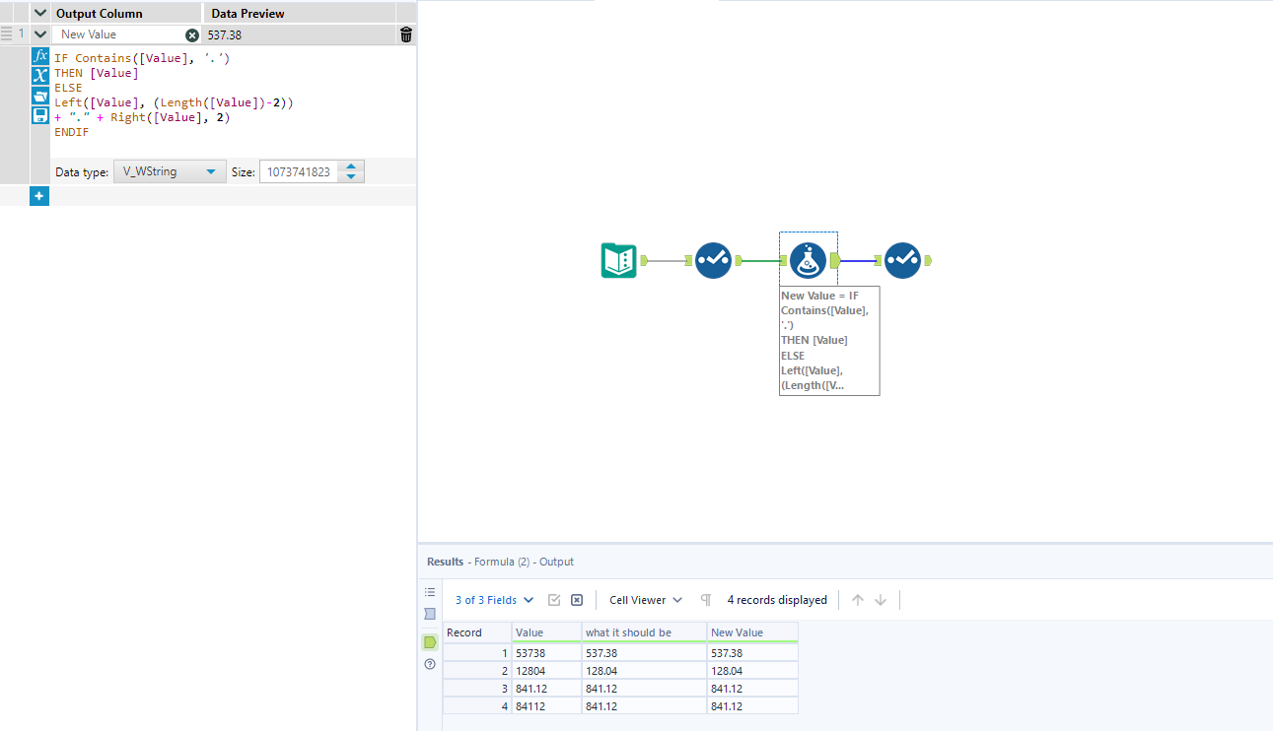Enable the select-all fields checkbox
Image resolution: width=1273 pixels, height=731 pixels.
(x=554, y=599)
